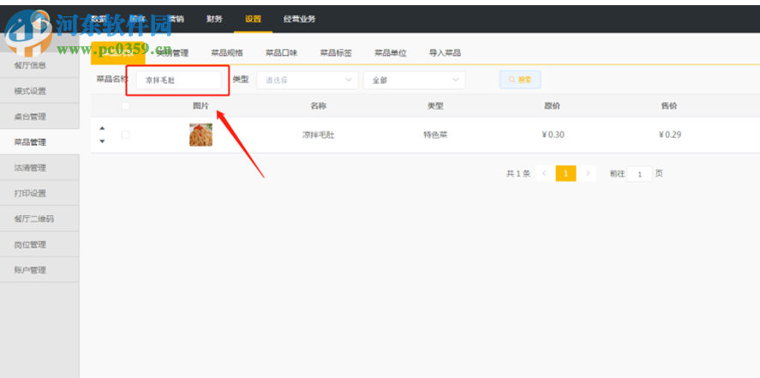
Task: Go to previous page with left chevron
Action: [544, 173]
